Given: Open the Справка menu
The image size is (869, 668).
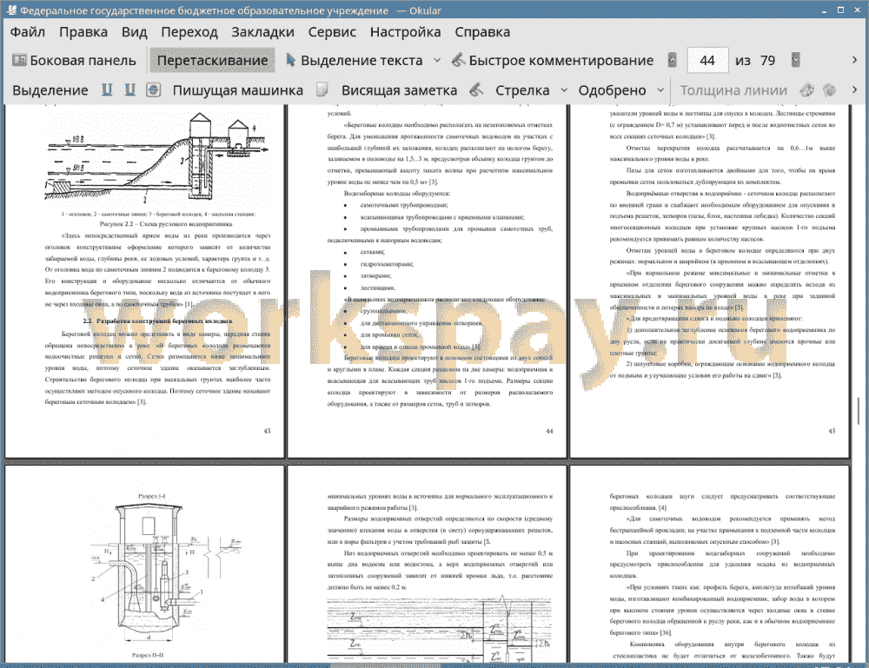Looking at the screenshot, I should point(482,32).
